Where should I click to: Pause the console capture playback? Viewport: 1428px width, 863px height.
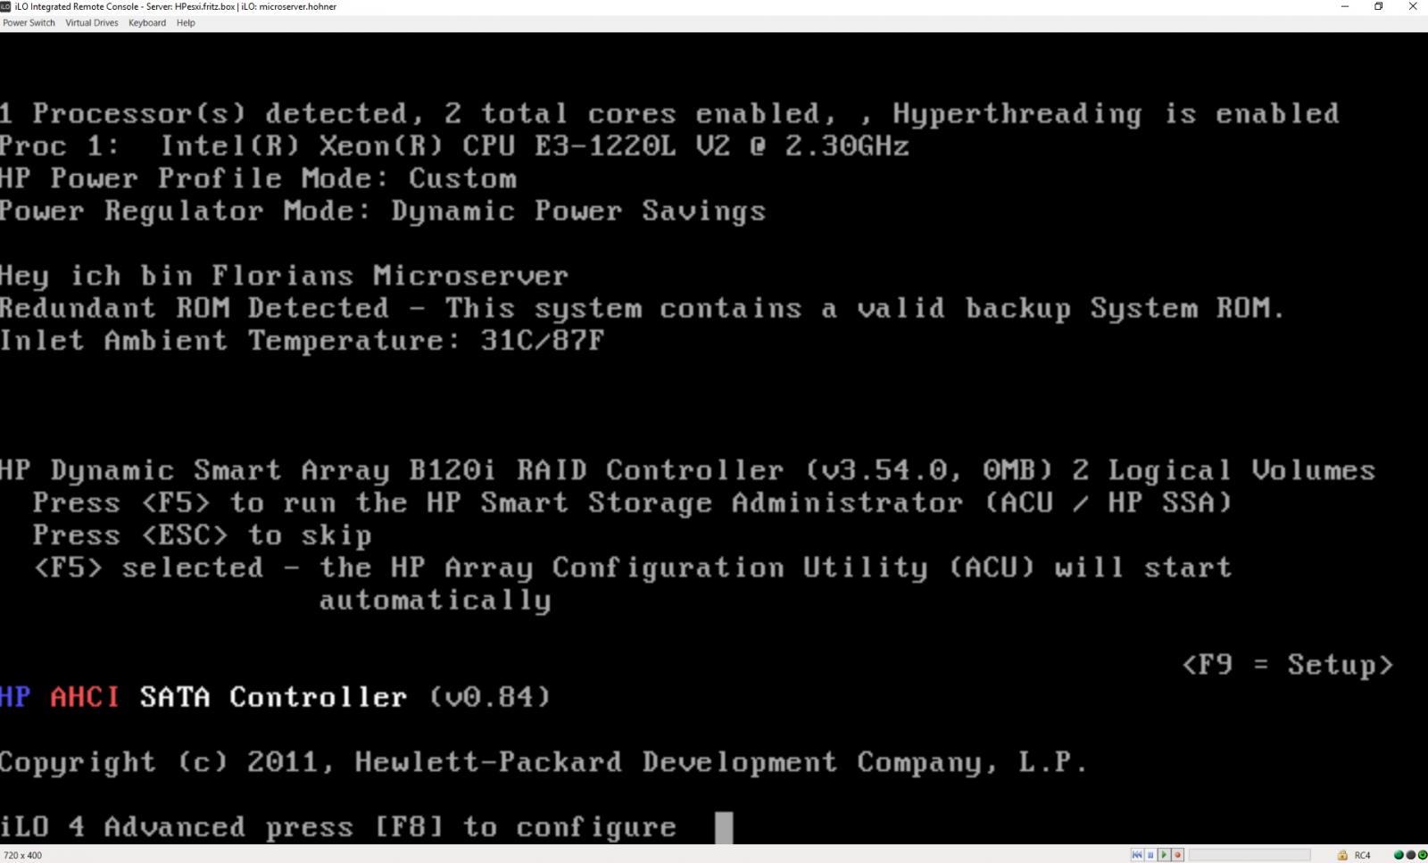point(1150,855)
